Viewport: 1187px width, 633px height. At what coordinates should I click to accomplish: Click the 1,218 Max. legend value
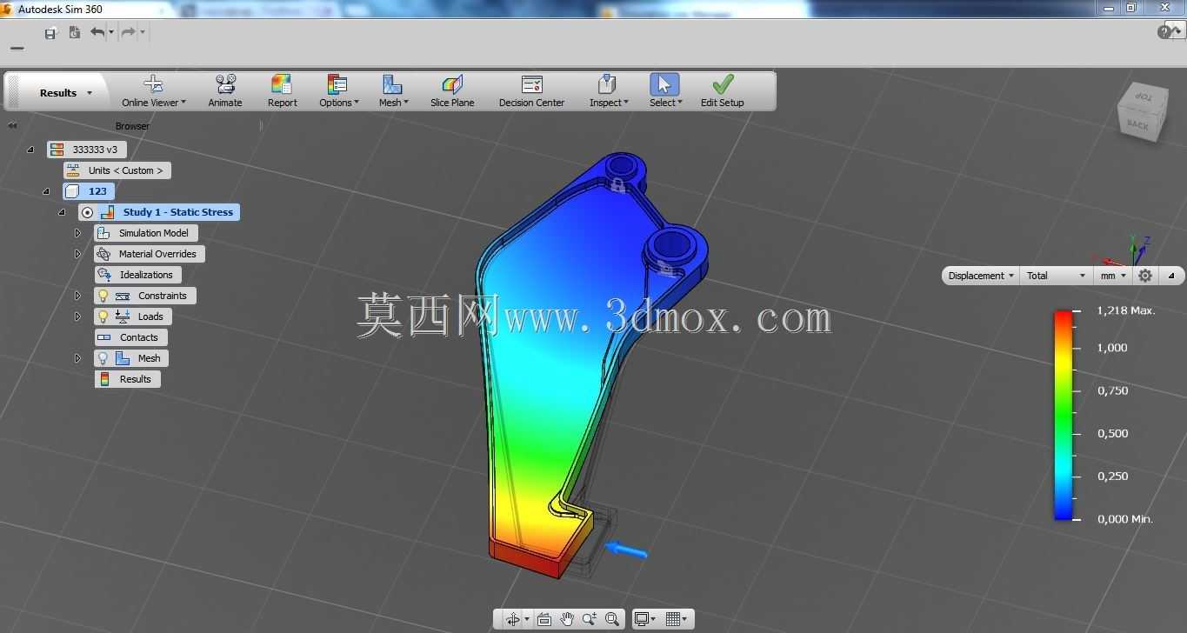[1126, 310]
